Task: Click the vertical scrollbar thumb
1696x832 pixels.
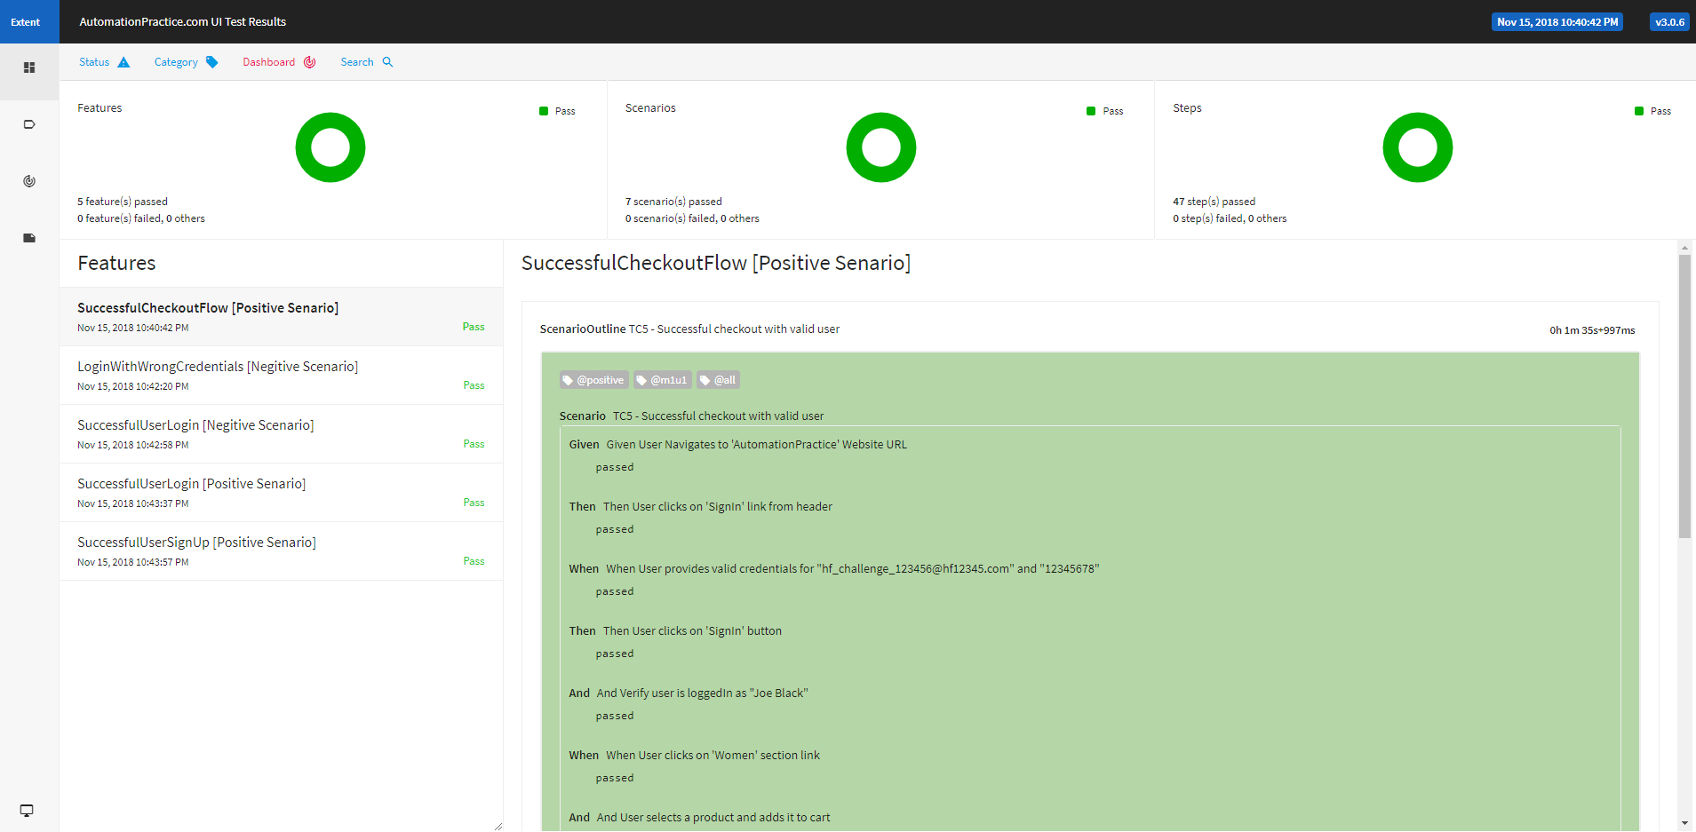Action: [1684, 396]
